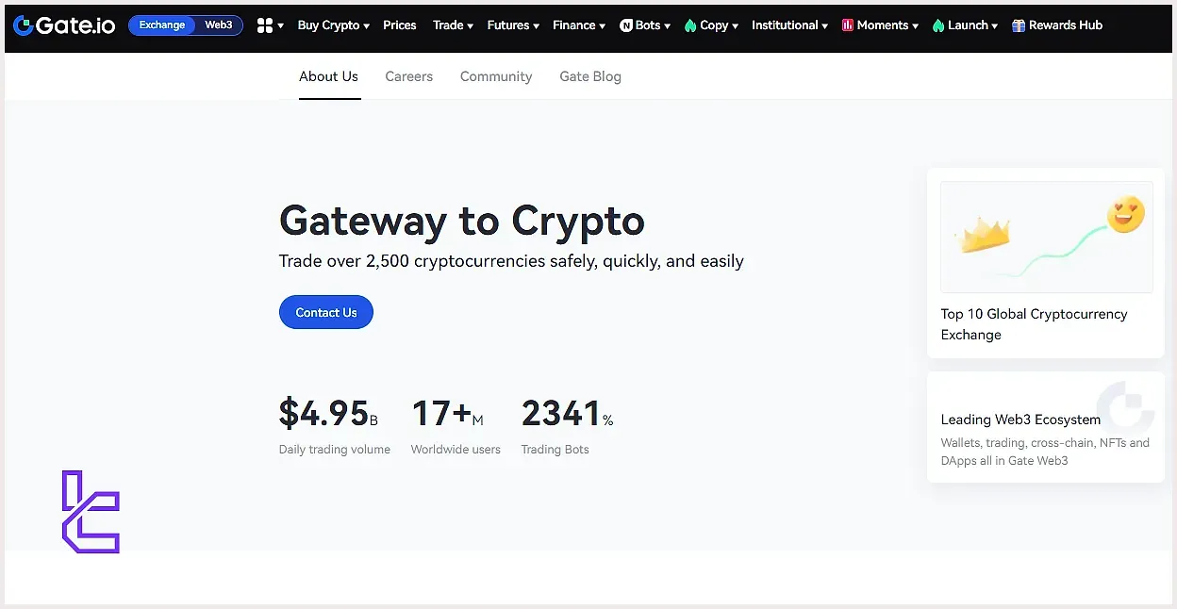Switch to Web3 mode toggle
Image resolution: width=1177 pixels, height=609 pixels.
click(219, 25)
